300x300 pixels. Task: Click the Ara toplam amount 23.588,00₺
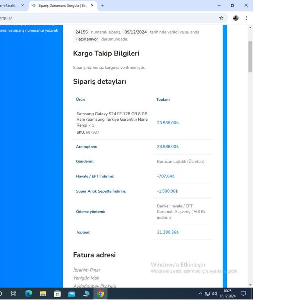(168, 146)
